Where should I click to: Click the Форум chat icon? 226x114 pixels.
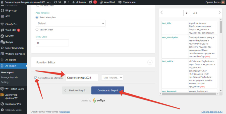coord(3,42)
